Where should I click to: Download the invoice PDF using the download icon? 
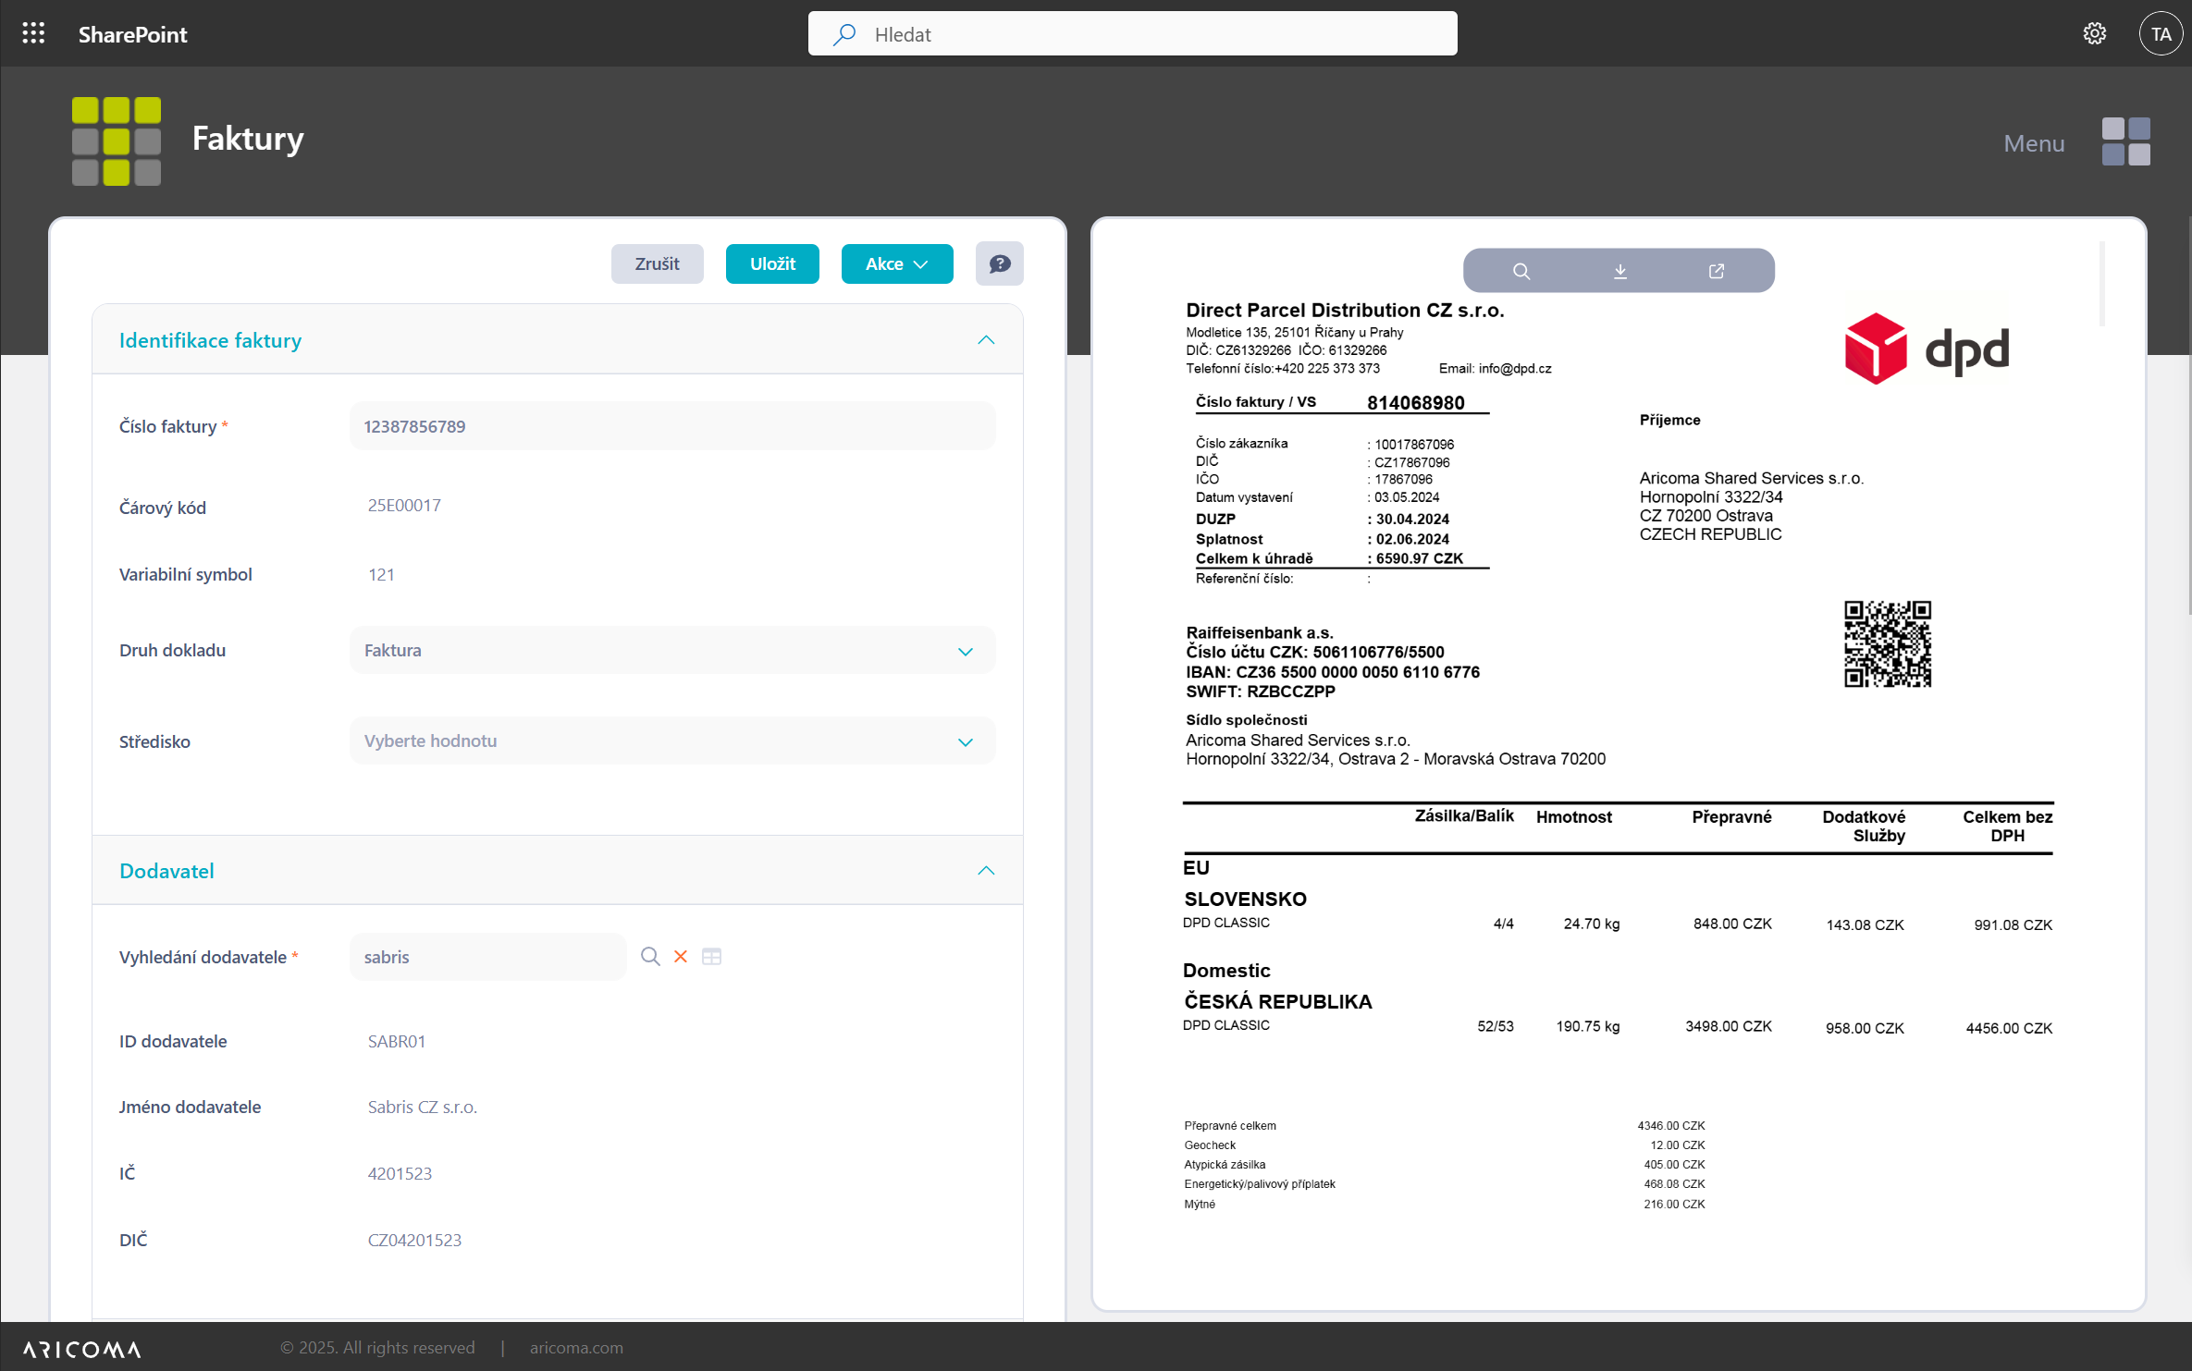tap(1619, 270)
